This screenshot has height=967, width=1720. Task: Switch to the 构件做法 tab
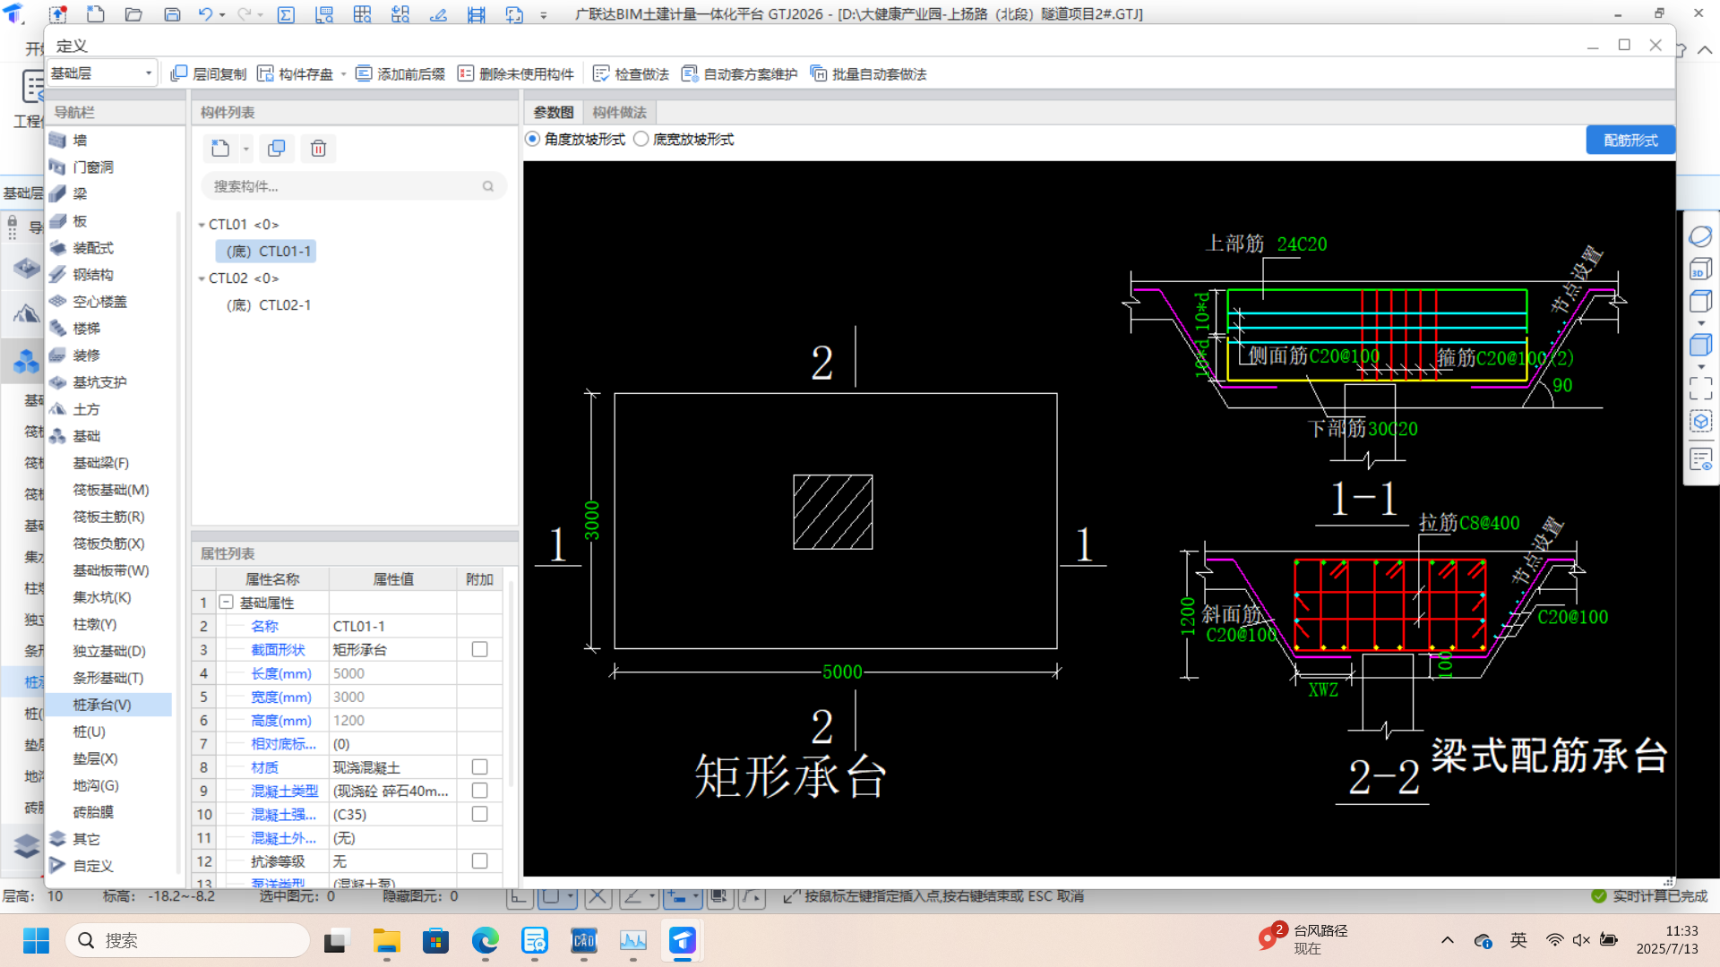(619, 112)
